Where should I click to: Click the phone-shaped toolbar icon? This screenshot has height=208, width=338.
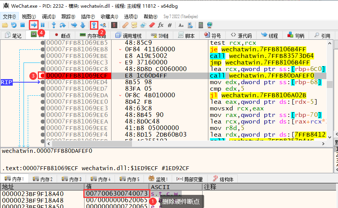(x=190, y=25)
